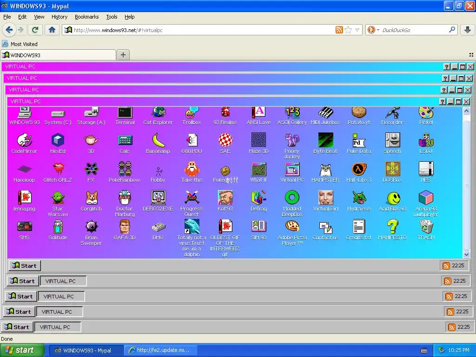Go back to previous page
The height and width of the screenshot is (357, 476).
[9, 30]
